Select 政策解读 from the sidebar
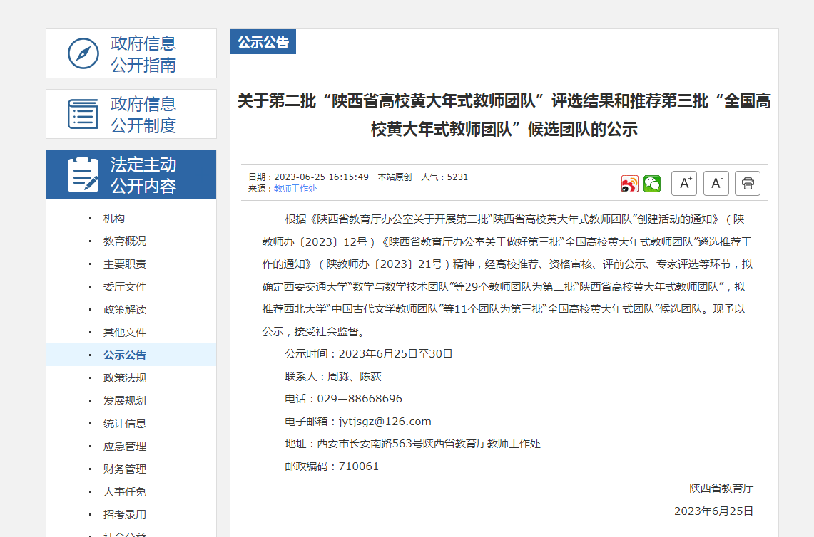Screen dimensions: 814x537 click(x=125, y=310)
